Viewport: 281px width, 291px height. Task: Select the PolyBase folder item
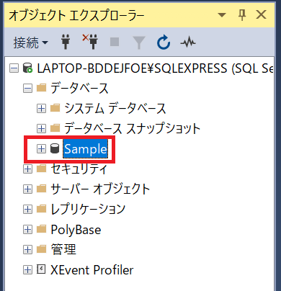pos(76,230)
